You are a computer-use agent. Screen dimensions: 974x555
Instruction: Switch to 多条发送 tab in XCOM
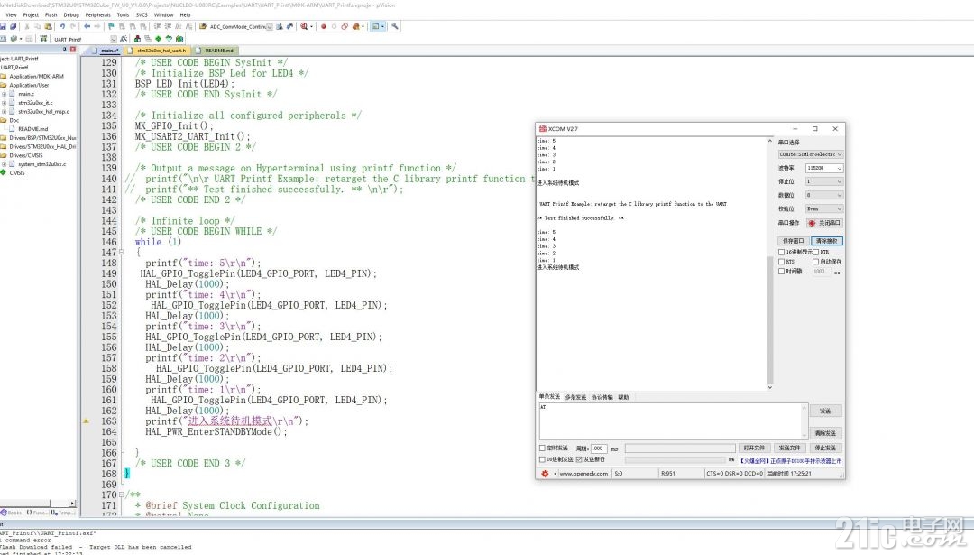(x=575, y=397)
